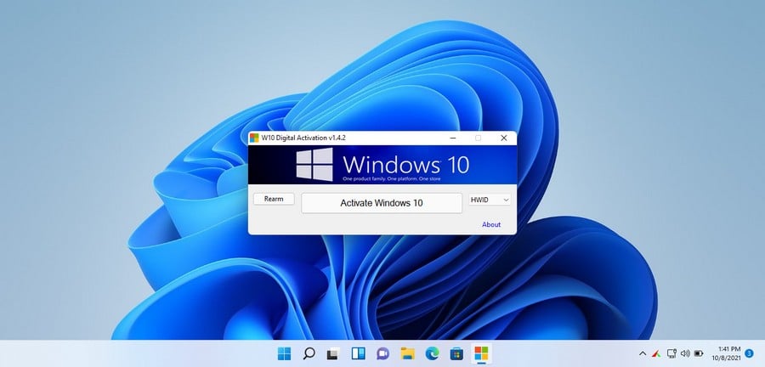Click the Rearm button
The image size is (765, 367).
pos(274,199)
